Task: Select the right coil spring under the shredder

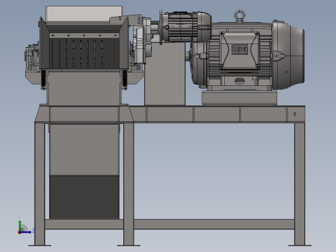Action: (x=125, y=78)
